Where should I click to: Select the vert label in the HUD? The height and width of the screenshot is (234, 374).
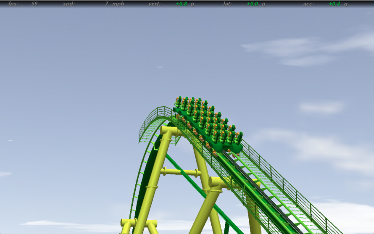pyautogui.click(x=154, y=4)
